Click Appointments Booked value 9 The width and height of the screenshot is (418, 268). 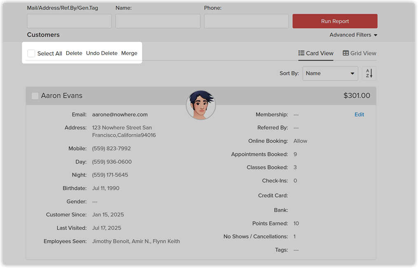pyautogui.click(x=295, y=154)
